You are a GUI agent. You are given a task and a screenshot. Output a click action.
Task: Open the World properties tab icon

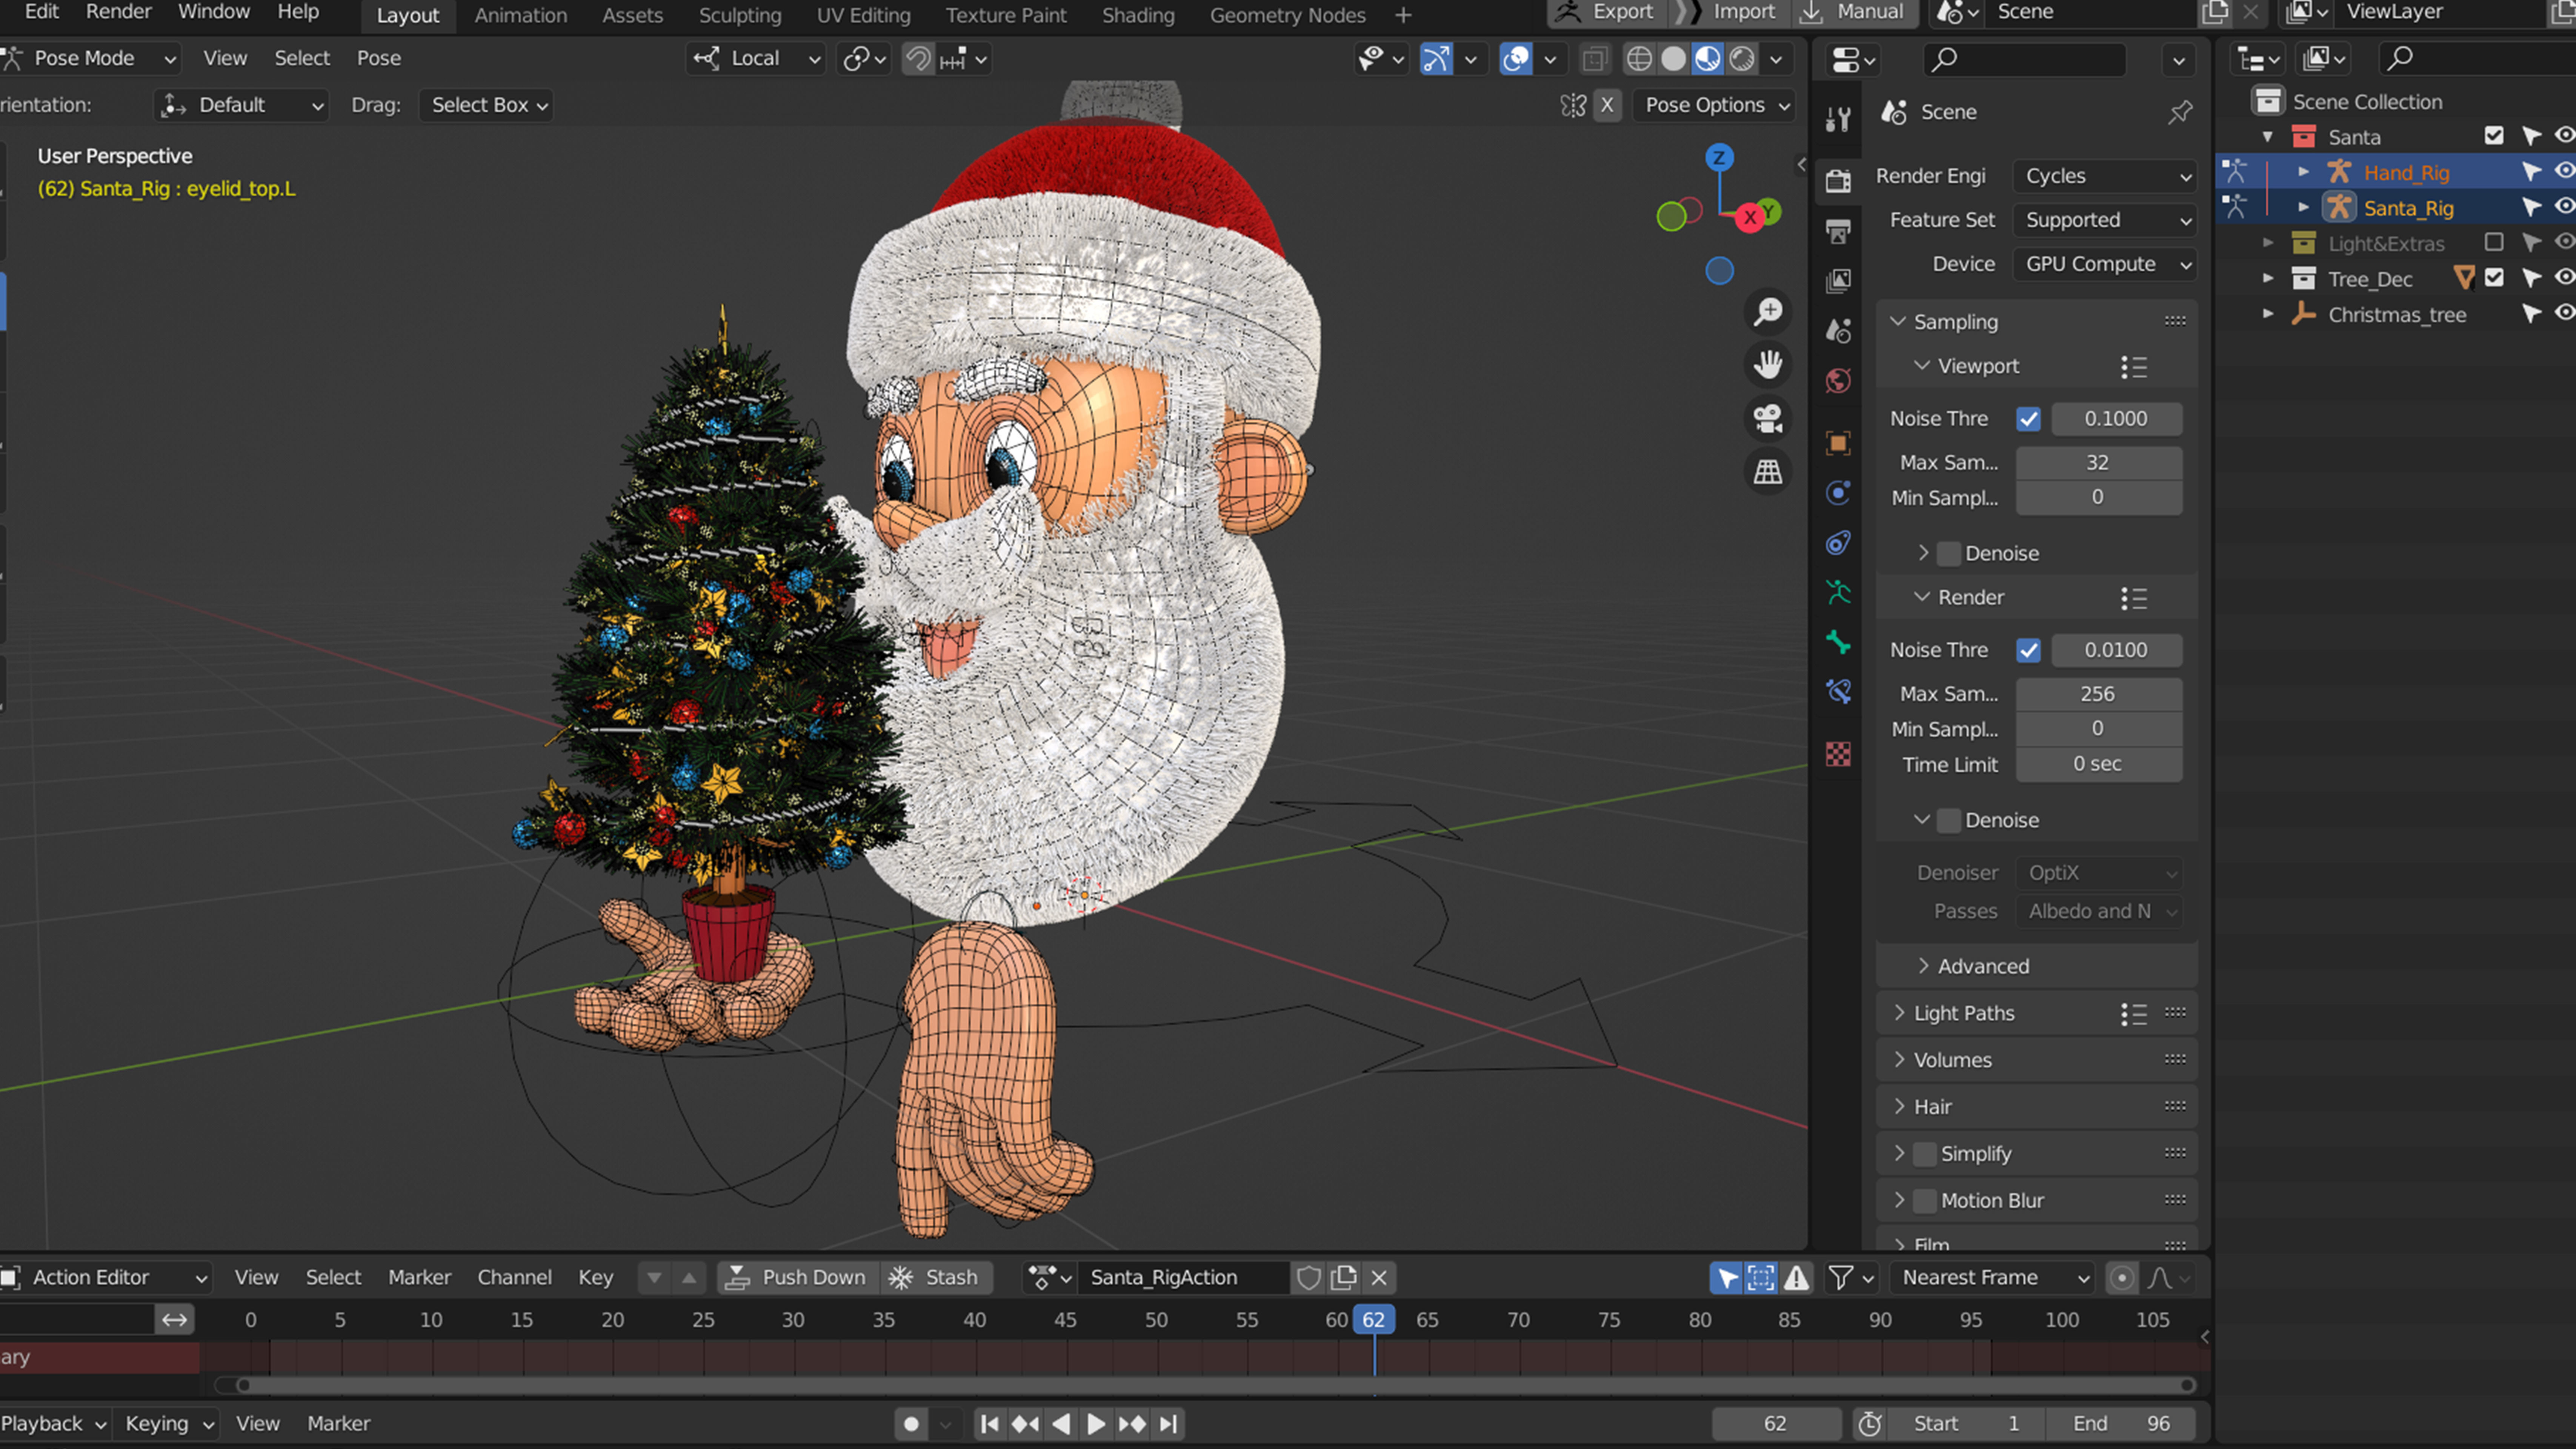(1838, 381)
